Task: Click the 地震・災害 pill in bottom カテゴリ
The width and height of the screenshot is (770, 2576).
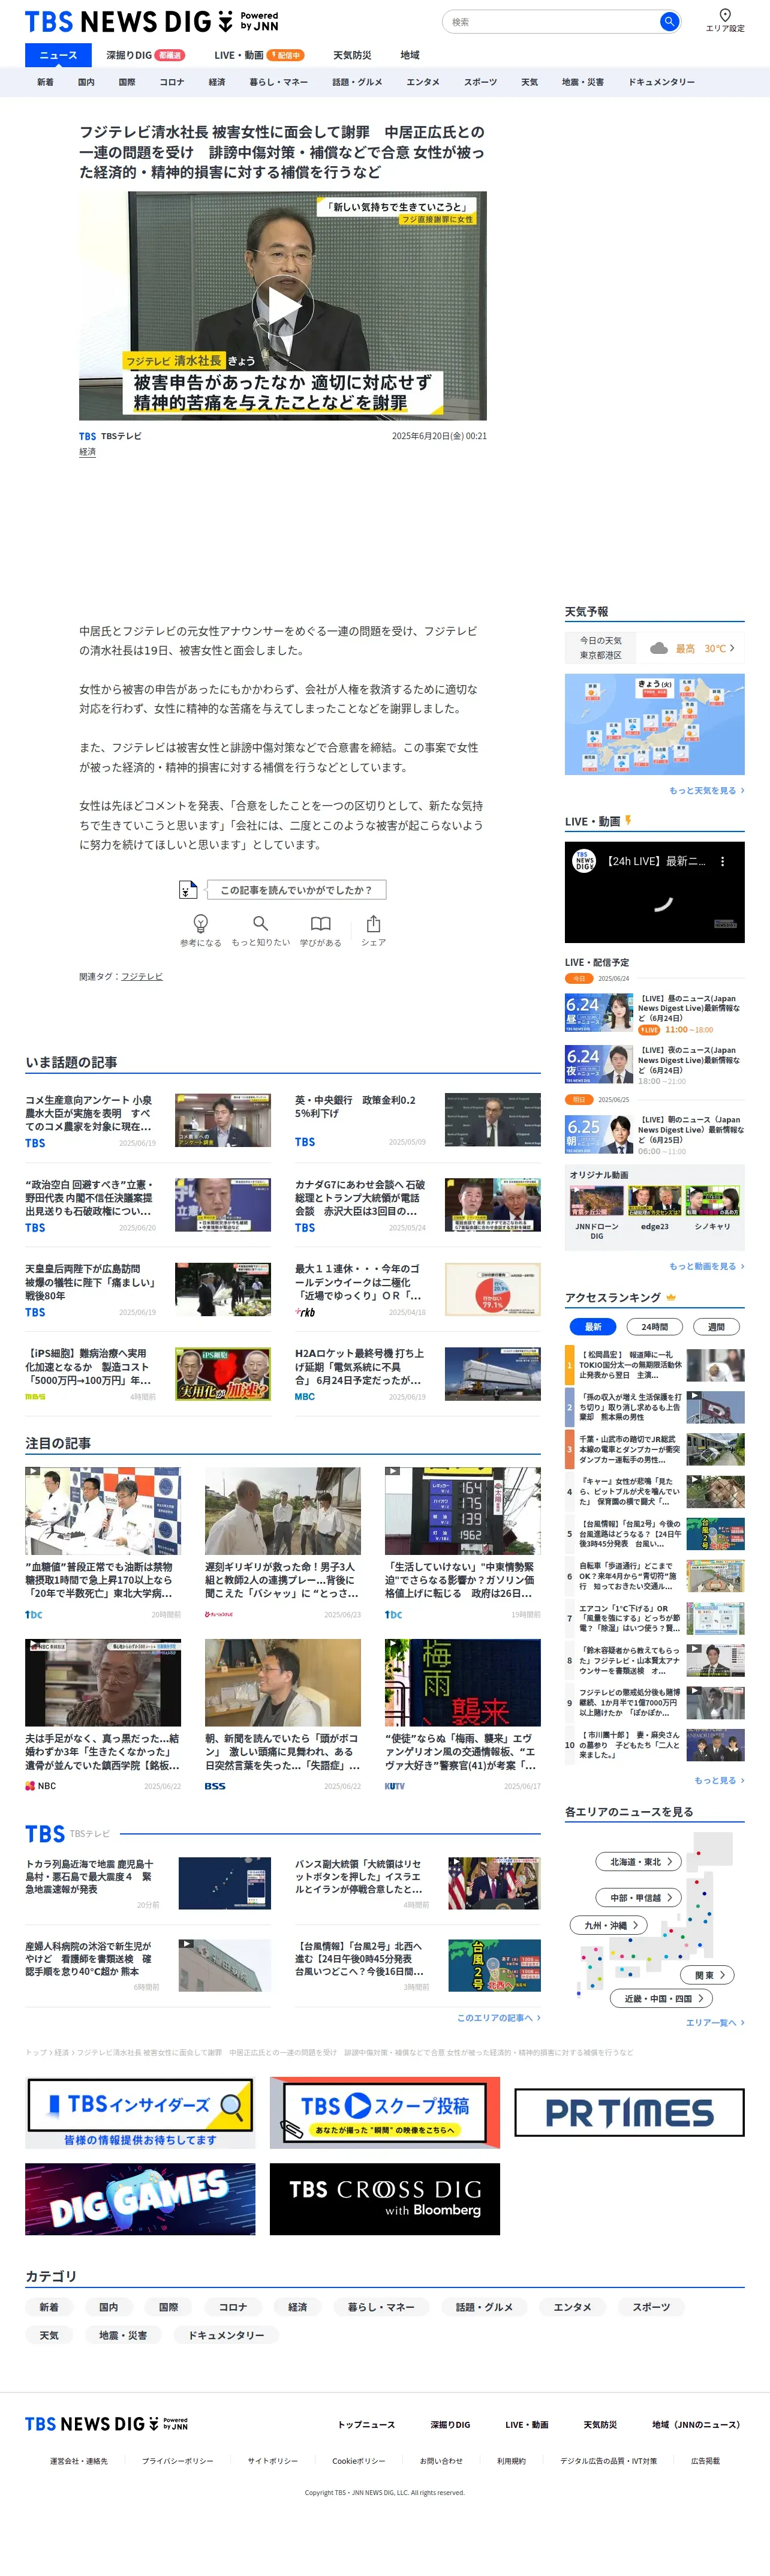Action: coord(123,2335)
